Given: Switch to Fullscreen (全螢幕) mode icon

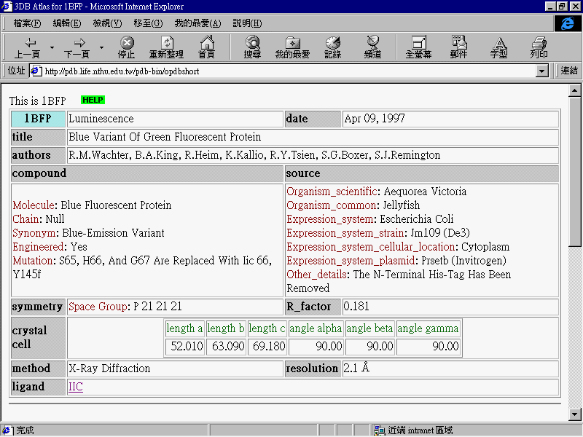Looking at the screenshot, I should pyautogui.click(x=418, y=43).
